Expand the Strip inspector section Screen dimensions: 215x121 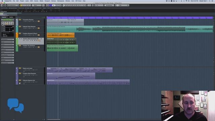(x=7, y=47)
